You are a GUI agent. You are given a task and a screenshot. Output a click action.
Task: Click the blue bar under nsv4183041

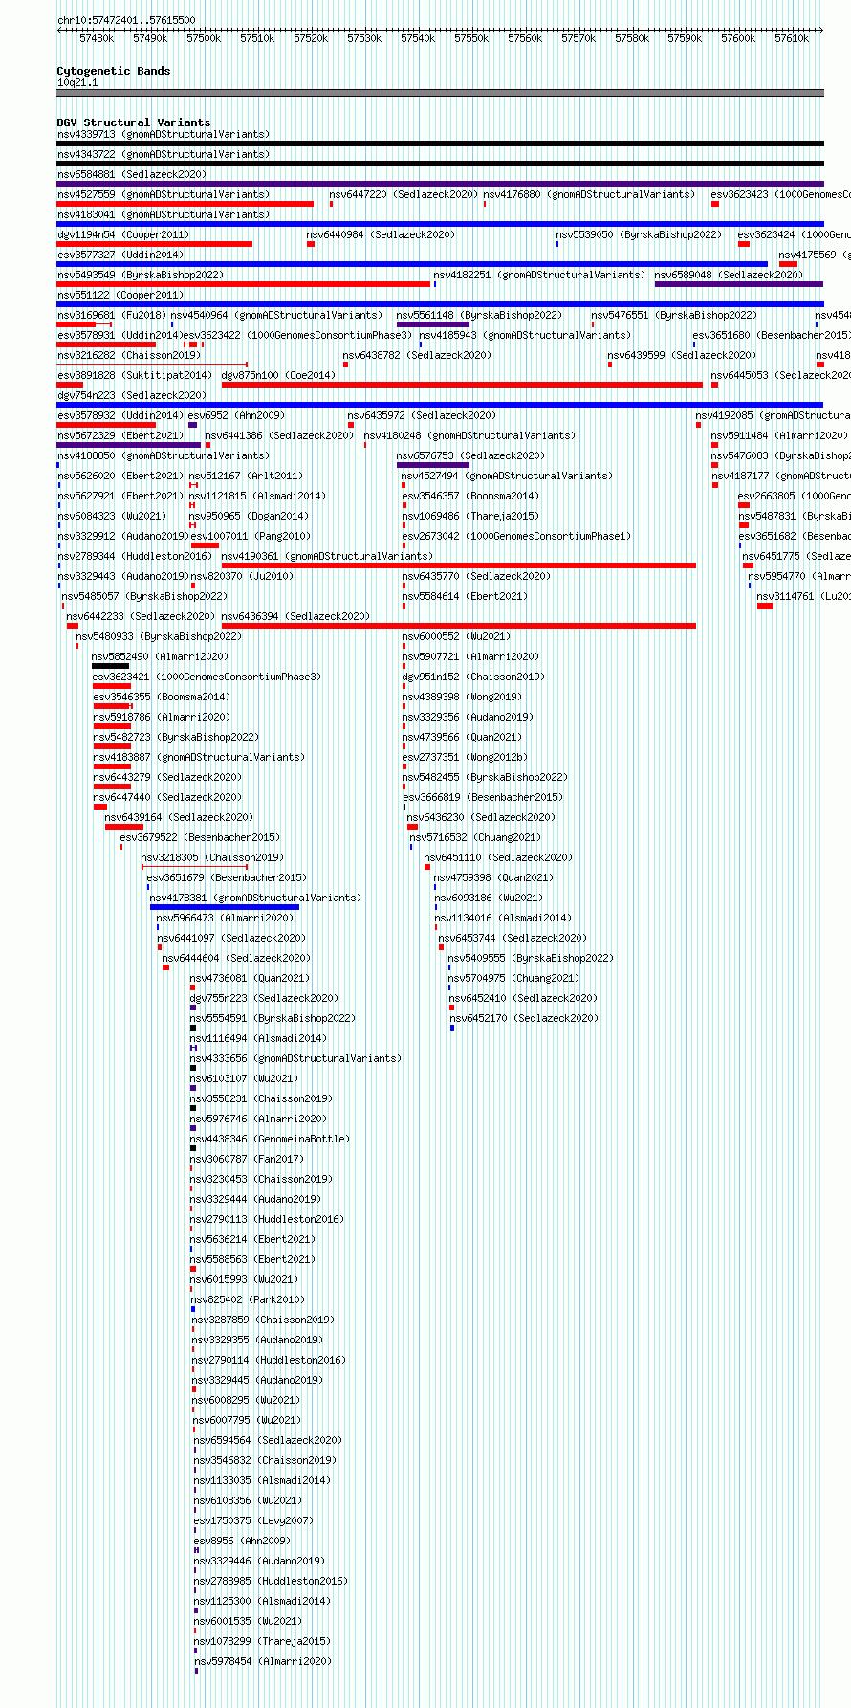[440, 224]
